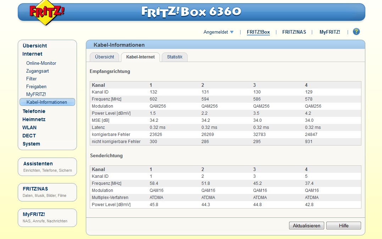
Task: Expand the Heimnetz menu section
Action: (34, 119)
